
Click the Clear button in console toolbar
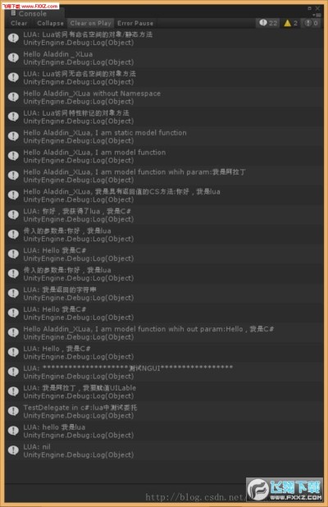tap(19, 23)
